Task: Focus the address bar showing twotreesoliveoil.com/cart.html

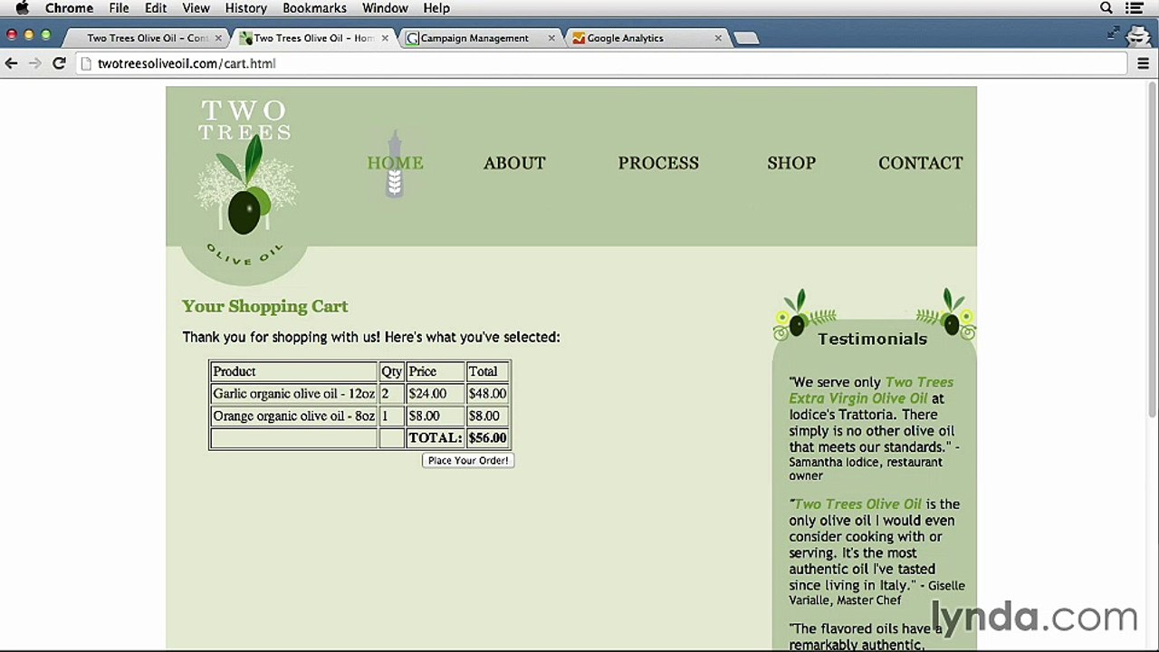Action: pos(601,63)
